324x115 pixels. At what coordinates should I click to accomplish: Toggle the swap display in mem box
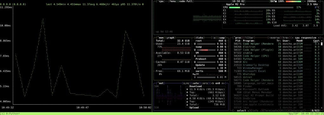coord(222,38)
